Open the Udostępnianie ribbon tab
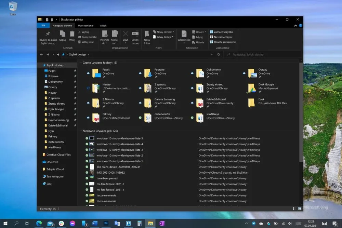The image size is (342, 228). [86, 26]
